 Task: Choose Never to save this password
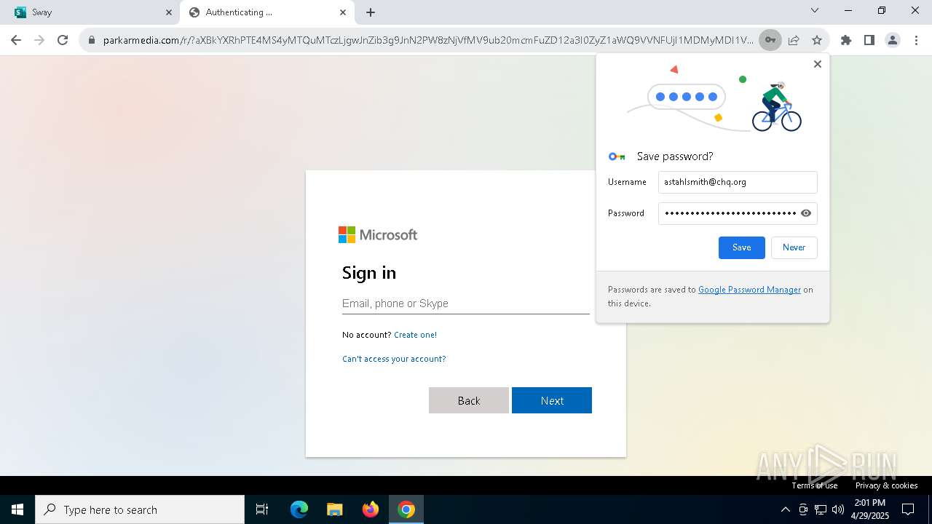point(794,247)
